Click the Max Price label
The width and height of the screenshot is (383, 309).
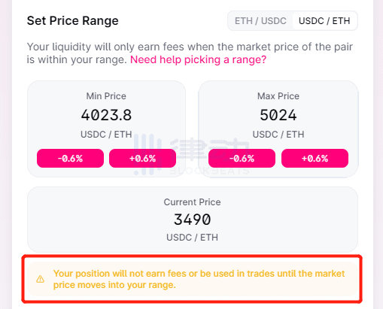(x=278, y=96)
